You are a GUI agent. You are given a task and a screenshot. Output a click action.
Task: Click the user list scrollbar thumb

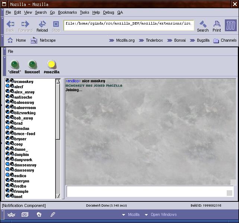[x=58, y=111]
